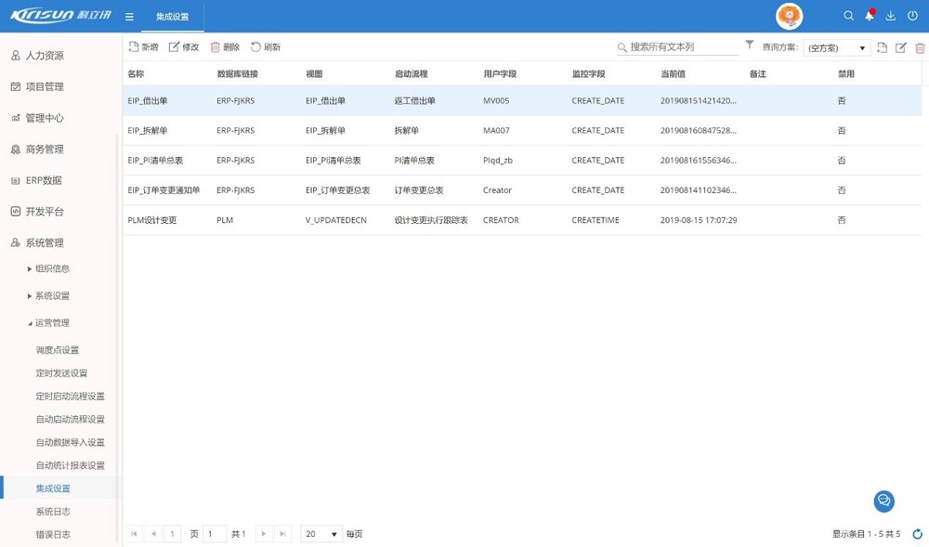This screenshot has width=929, height=547.
Task: Open 调度点设置 page
Action: click(58, 350)
